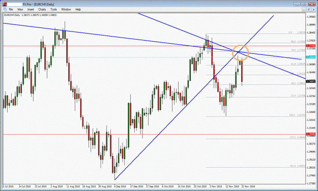Click the 22 Nov 2010 date label
Image resolution: width=318 pixels, height=191 pixels.
[248, 186]
